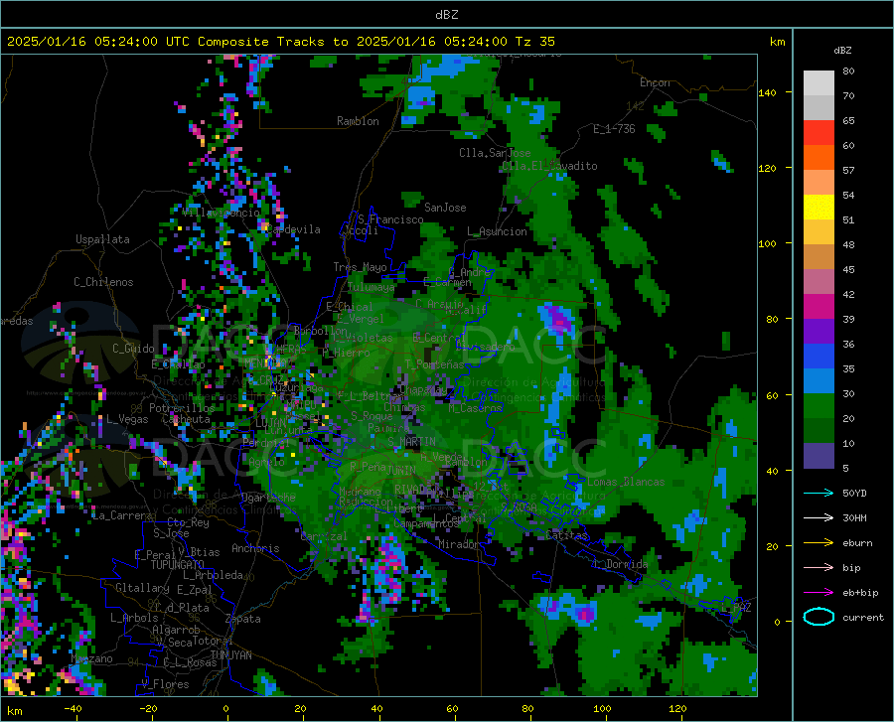The image size is (894, 722).
Task: Click the 'E_1-736' map label
Action: [x=614, y=129]
